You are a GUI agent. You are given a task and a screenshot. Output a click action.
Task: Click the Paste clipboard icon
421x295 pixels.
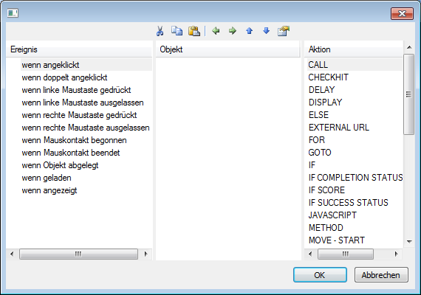tap(194, 31)
